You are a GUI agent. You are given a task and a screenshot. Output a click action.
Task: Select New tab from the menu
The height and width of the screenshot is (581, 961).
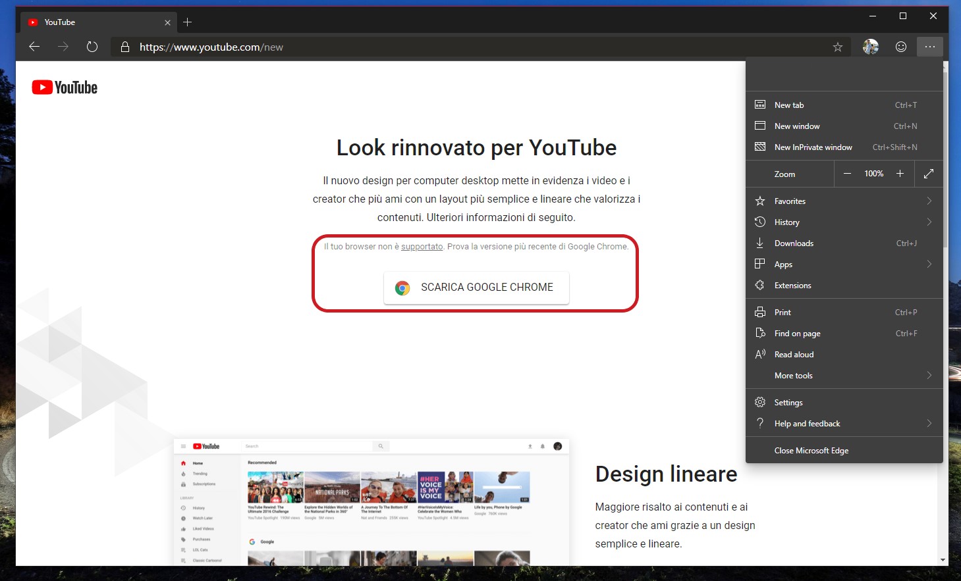(x=844, y=105)
